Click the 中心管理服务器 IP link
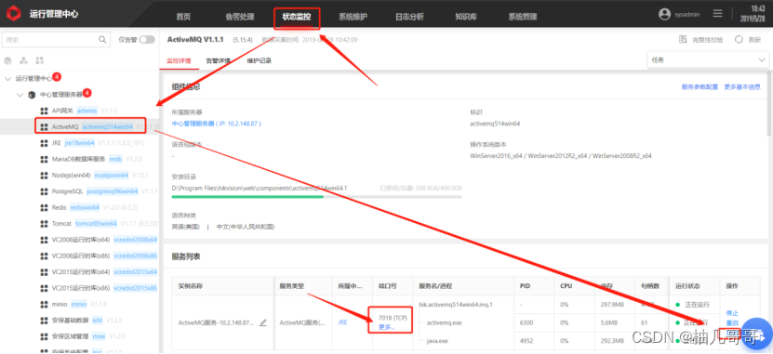773x354 pixels. 217,124
